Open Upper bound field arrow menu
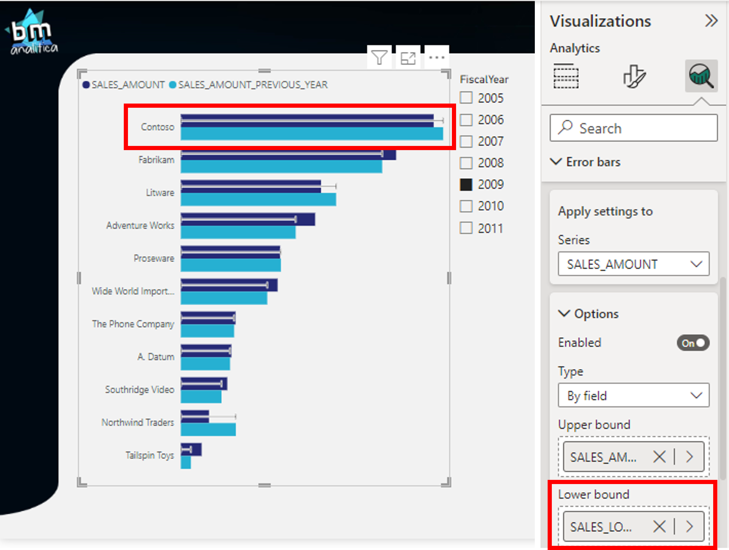 (689, 457)
